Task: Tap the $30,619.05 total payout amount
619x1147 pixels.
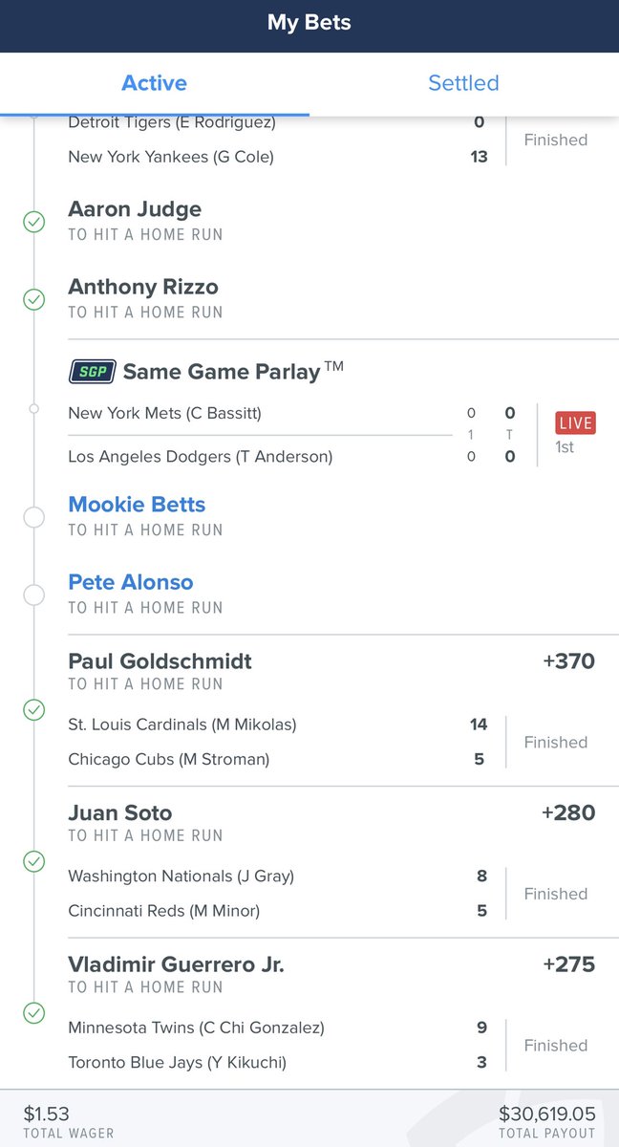Action: [x=546, y=1114]
